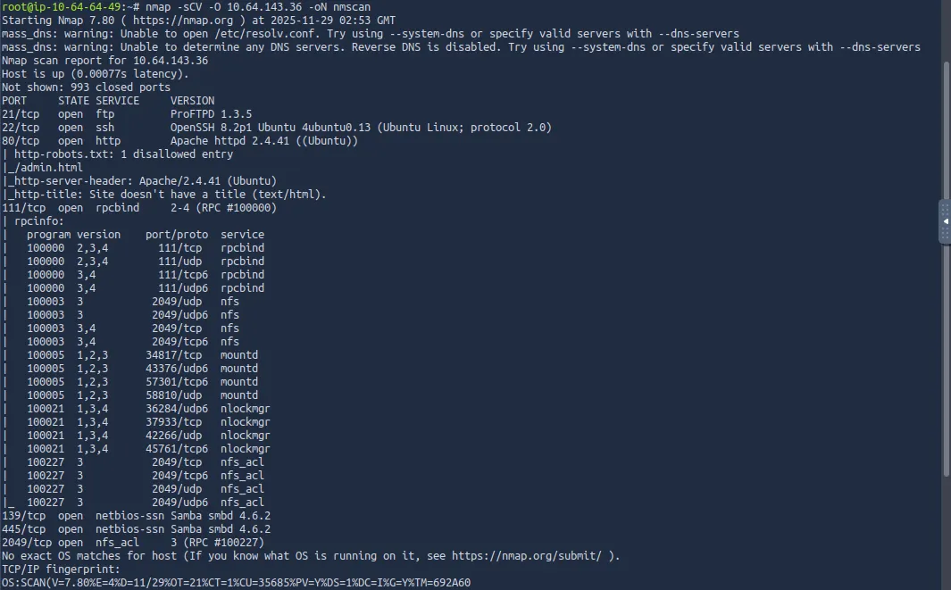Click the 80/tcp port entry
This screenshot has width=951, height=590.
tap(20, 141)
